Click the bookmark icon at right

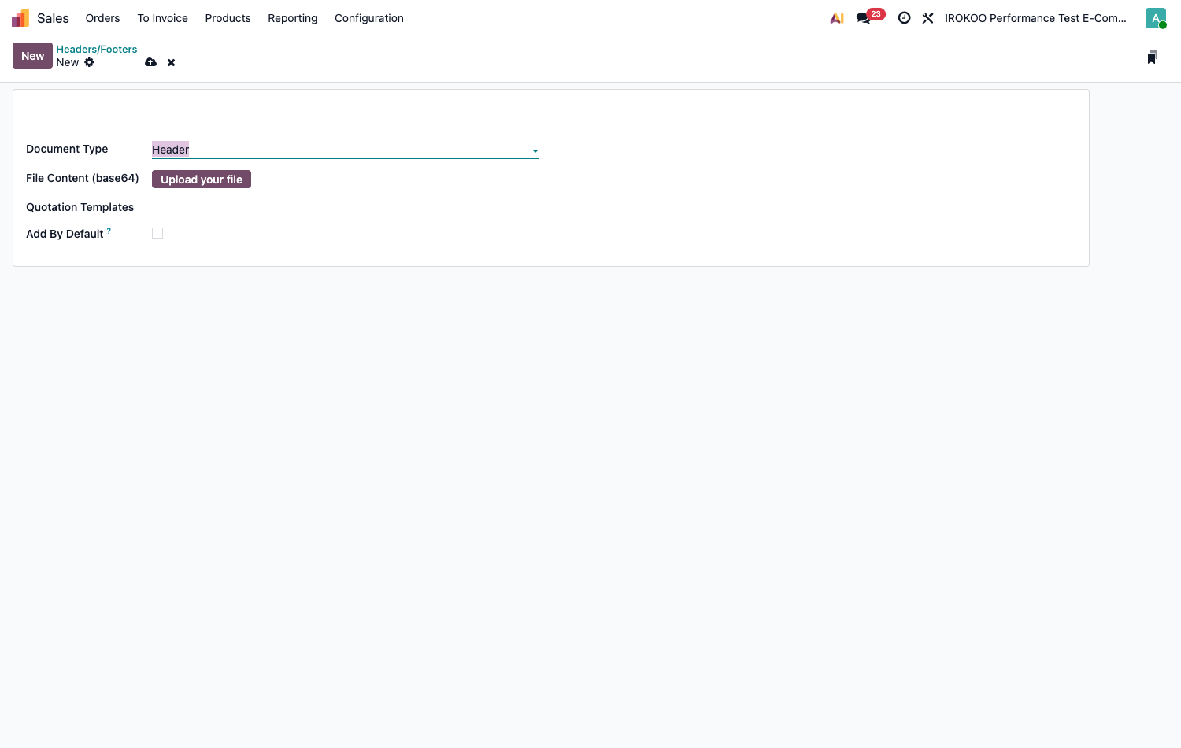[1153, 57]
